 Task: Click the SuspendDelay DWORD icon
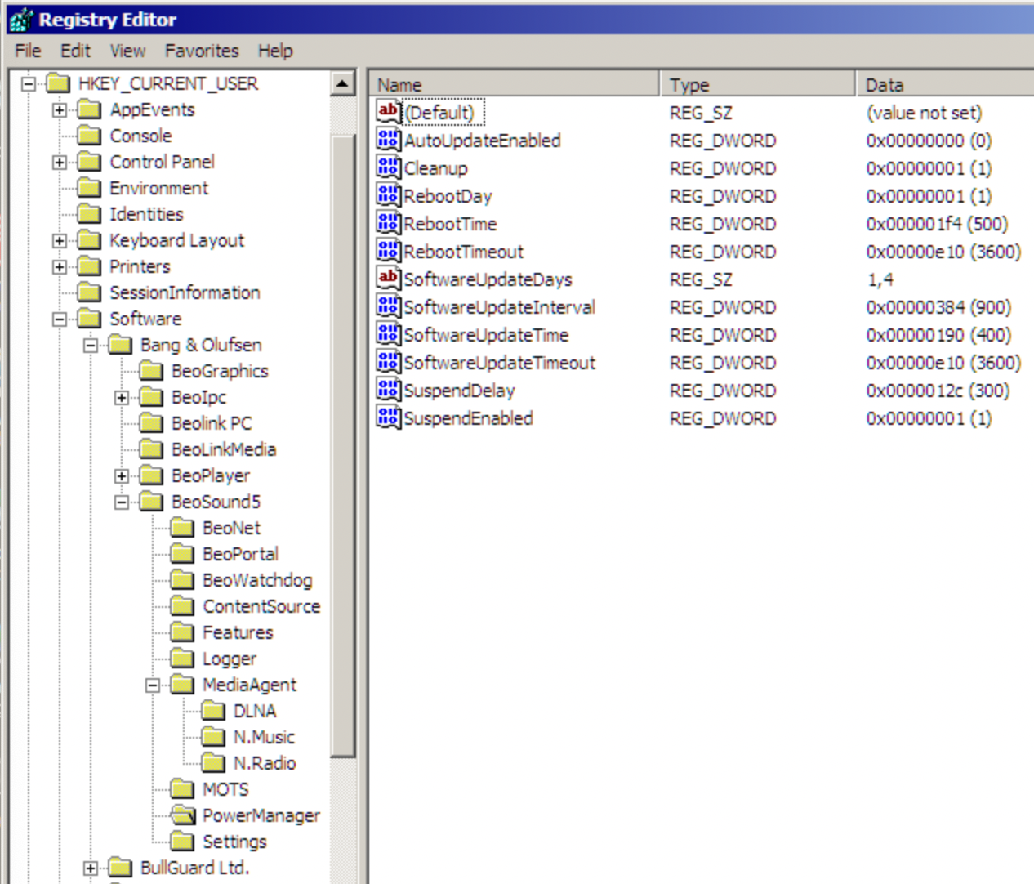point(388,389)
